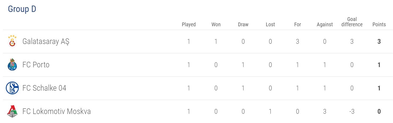Open the Galatasaray AŞ team link
The width and height of the screenshot is (393, 123).
click(x=46, y=42)
